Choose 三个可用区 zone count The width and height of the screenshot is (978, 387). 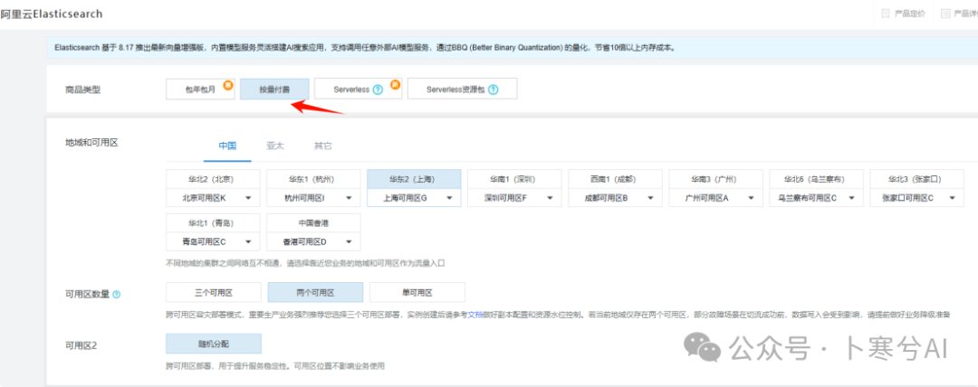point(213,292)
